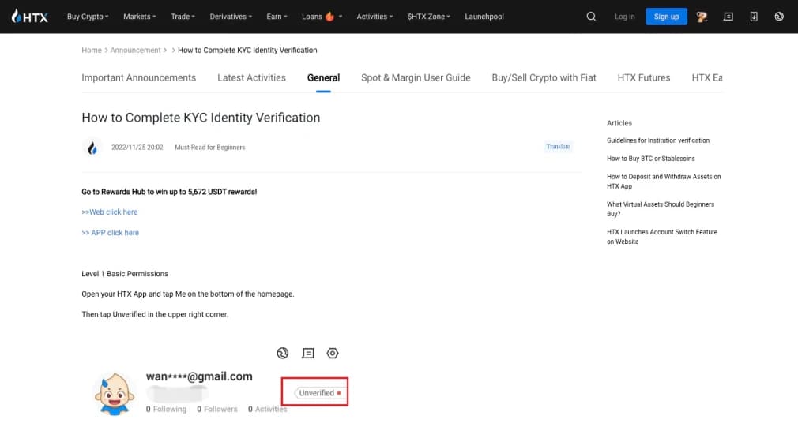Expand the Buy Crypto dropdown
Viewport: 798px width, 427px height.
88,17
